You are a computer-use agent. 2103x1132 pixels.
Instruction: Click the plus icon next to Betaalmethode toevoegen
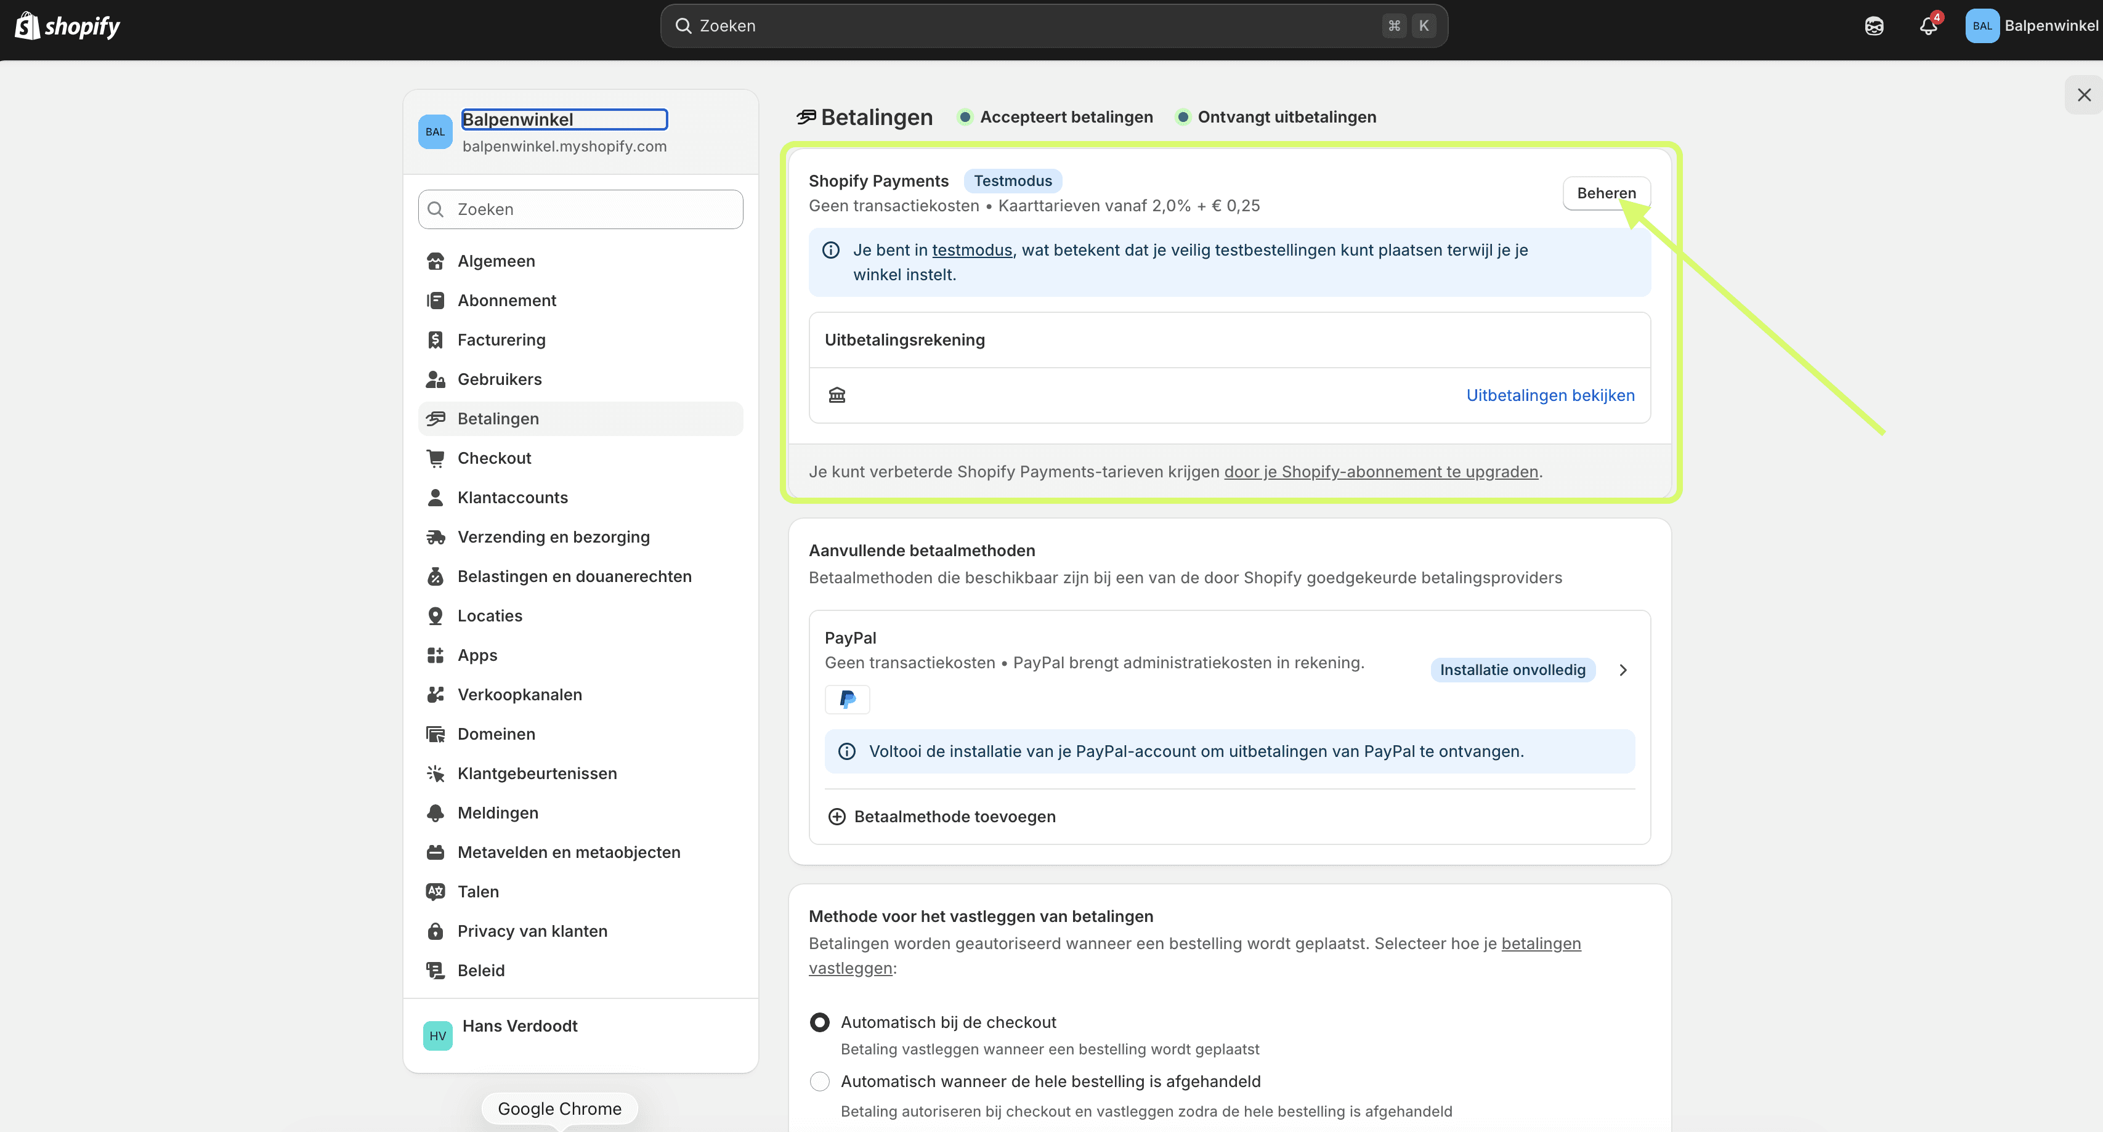point(837,816)
